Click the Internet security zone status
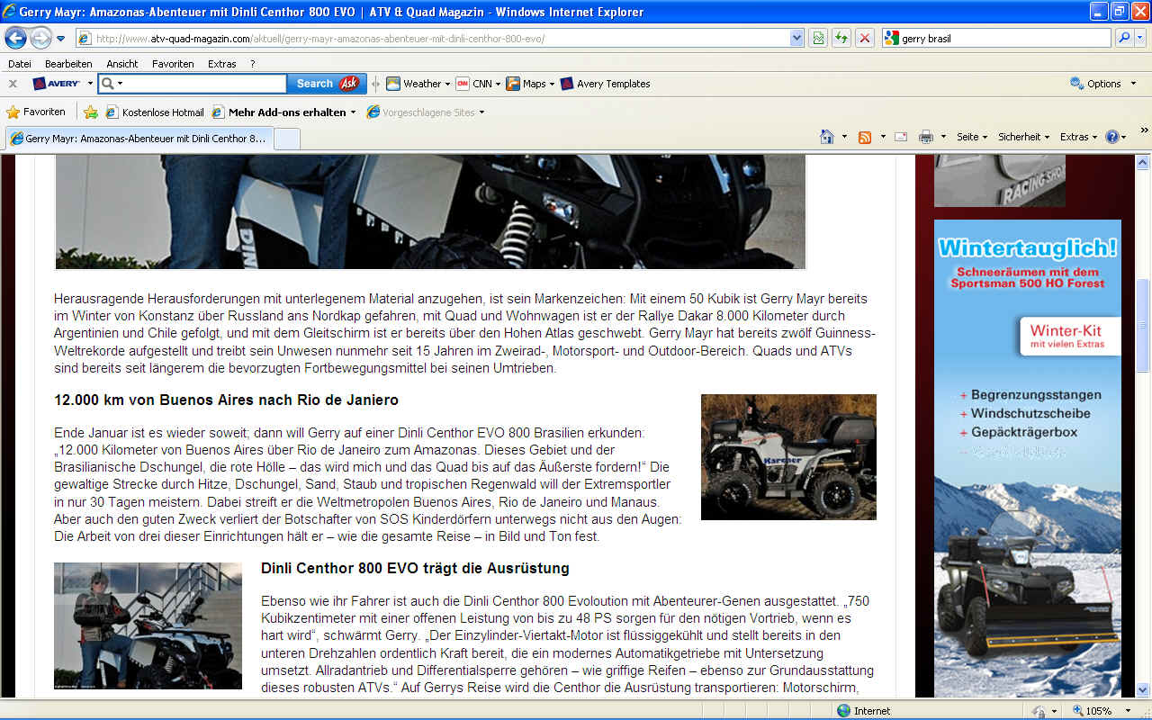The image size is (1152, 720). [x=864, y=711]
